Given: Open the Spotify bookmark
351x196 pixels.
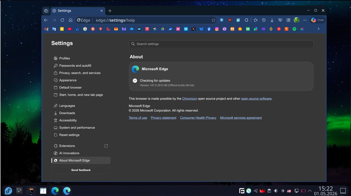Looking at the screenshot, I should 294,29.
